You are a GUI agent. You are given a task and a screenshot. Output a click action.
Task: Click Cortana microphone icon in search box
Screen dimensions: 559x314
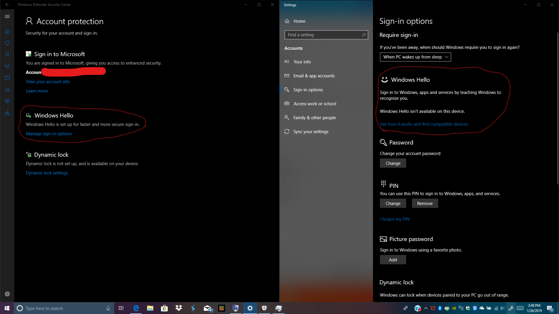point(108,308)
